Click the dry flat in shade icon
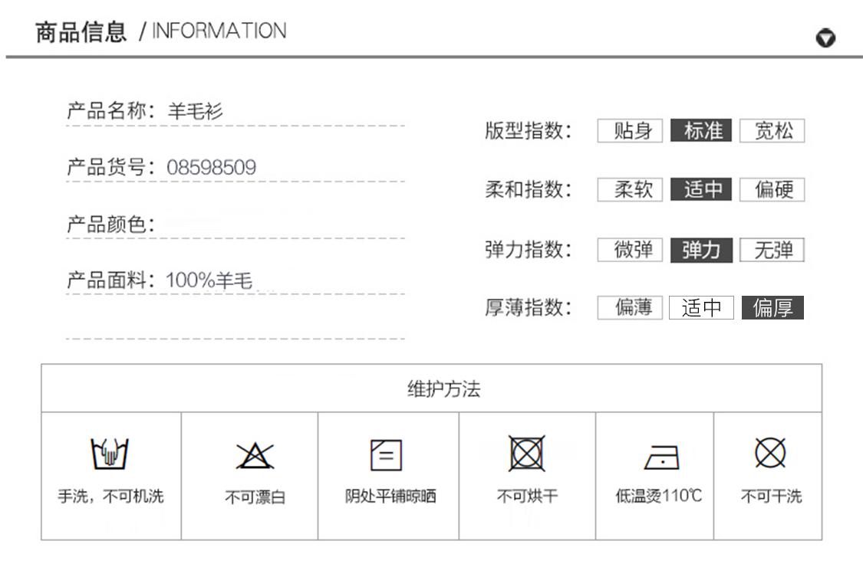 (386, 454)
